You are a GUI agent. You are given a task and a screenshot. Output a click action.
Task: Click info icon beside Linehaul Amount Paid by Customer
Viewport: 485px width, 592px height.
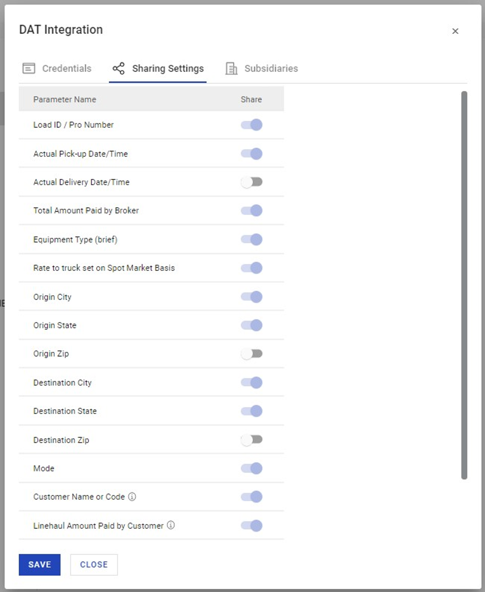point(171,525)
